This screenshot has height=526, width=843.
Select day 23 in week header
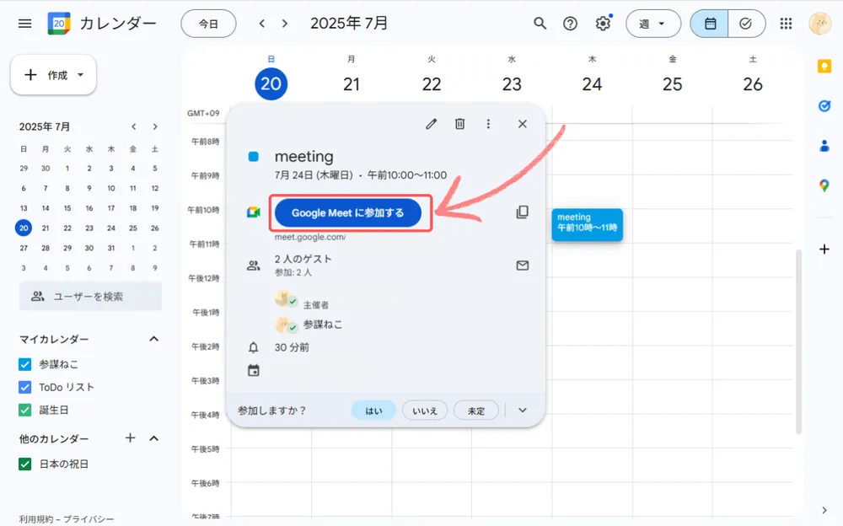pyautogui.click(x=512, y=84)
